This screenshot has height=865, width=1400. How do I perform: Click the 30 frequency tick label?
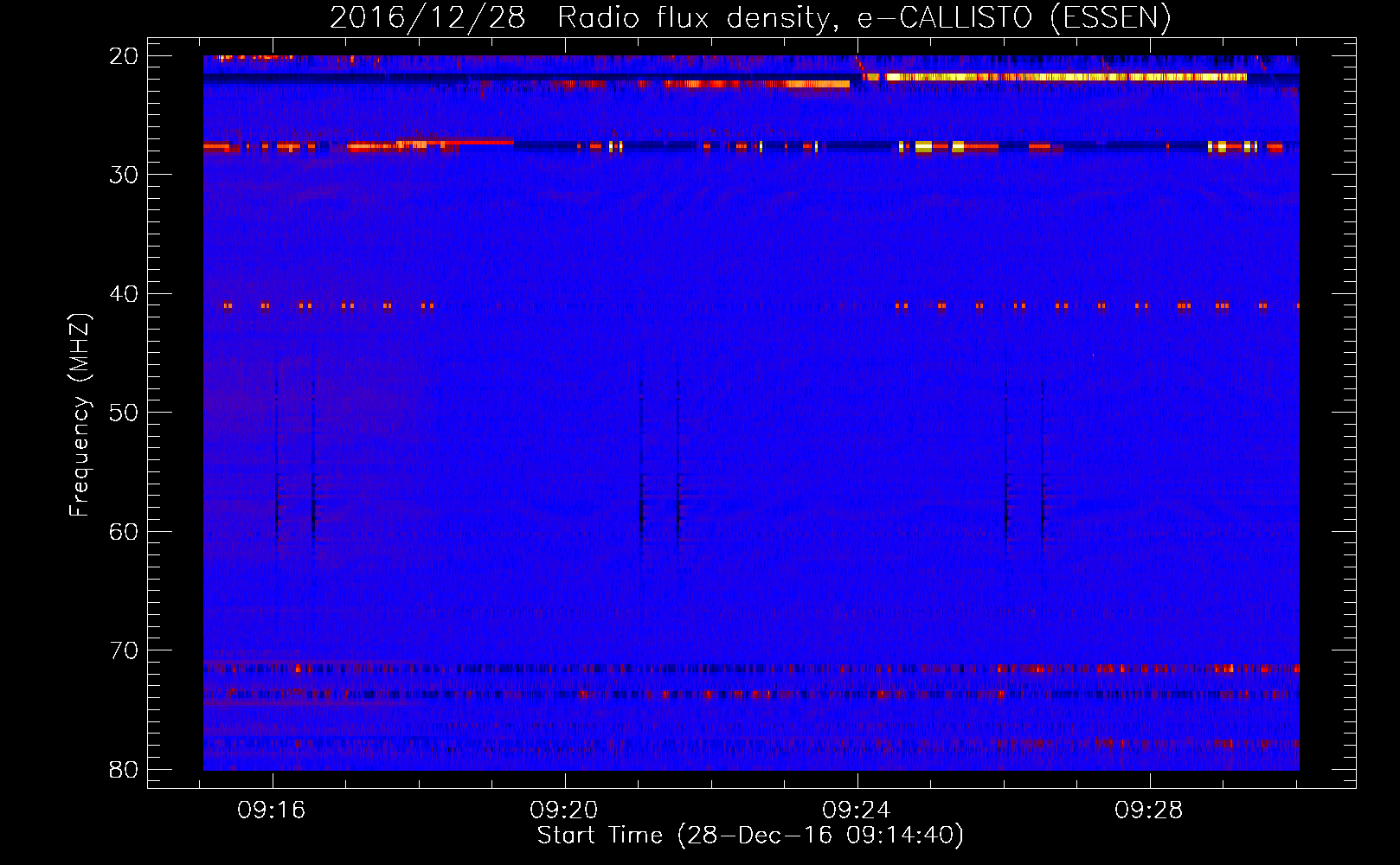[x=124, y=175]
